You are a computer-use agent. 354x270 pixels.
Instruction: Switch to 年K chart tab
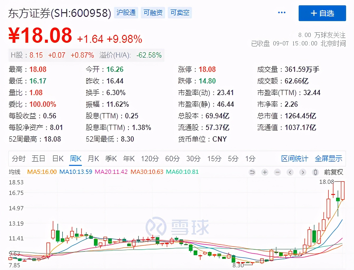pos(129,159)
